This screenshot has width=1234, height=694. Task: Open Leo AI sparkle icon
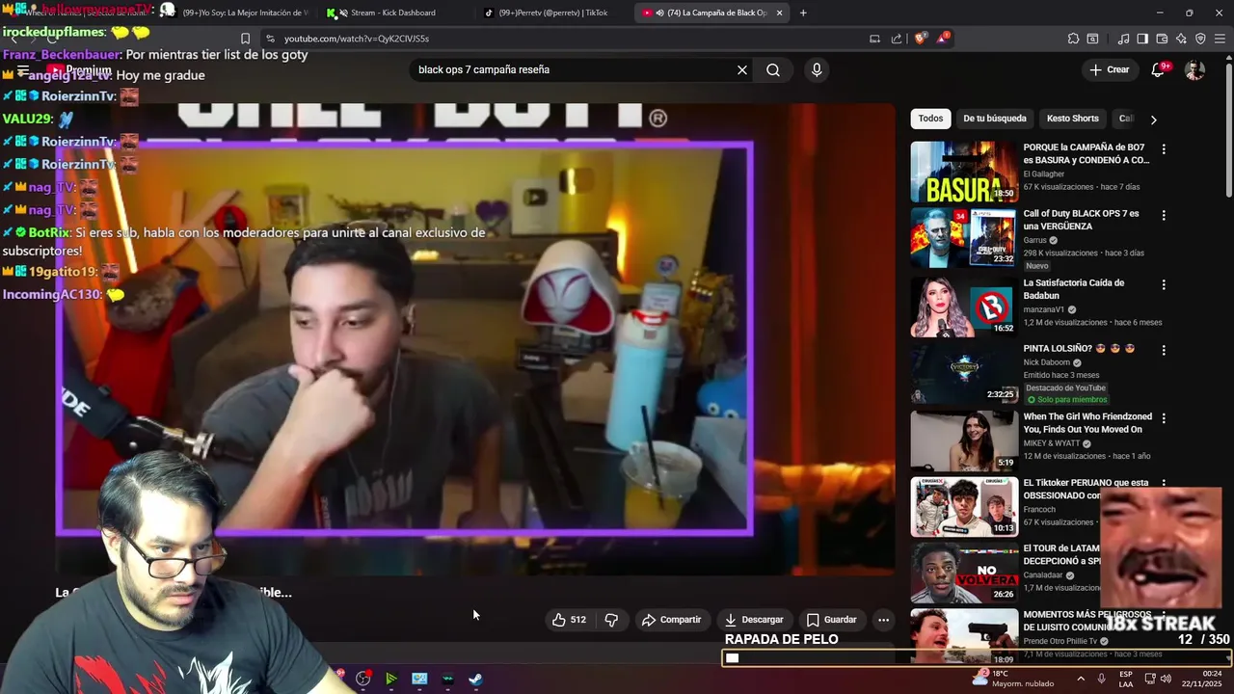[x=1181, y=39]
